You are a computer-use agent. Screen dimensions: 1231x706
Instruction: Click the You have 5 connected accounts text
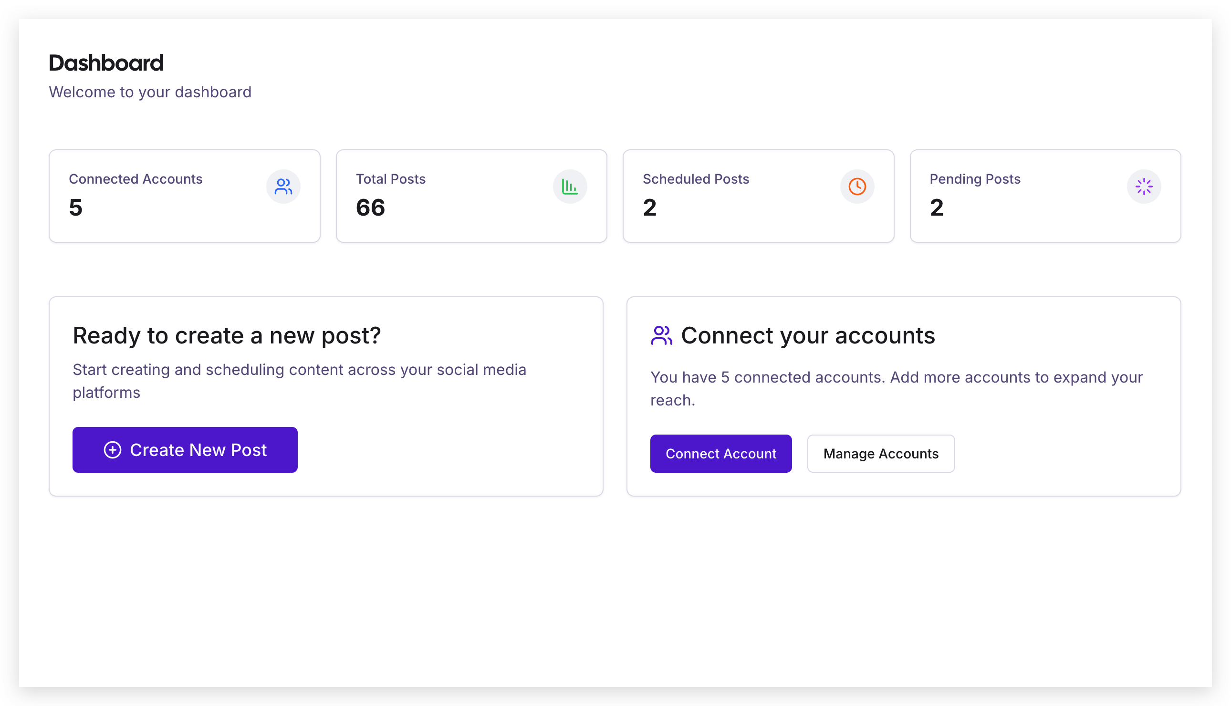coord(897,389)
